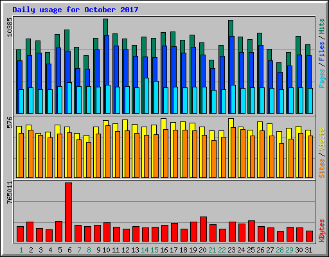
Task: Click day 26 on the x-axis
Action: (x=260, y=250)
